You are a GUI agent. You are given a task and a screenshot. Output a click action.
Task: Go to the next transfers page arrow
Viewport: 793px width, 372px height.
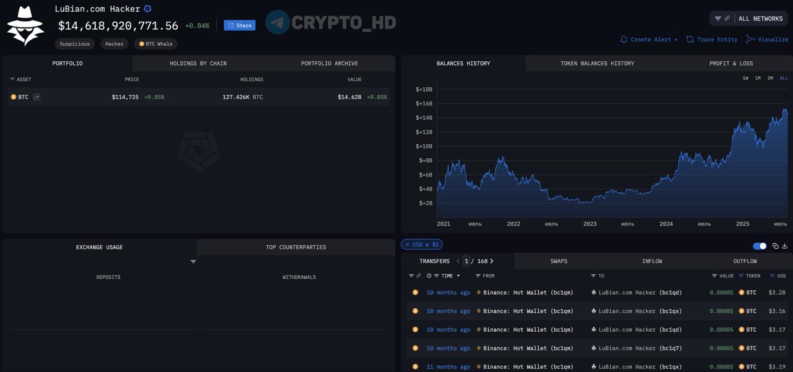pos(492,261)
